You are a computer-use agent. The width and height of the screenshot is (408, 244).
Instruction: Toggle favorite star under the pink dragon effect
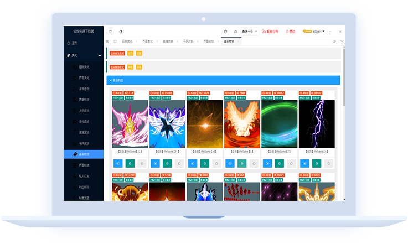(x=142, y=163)
